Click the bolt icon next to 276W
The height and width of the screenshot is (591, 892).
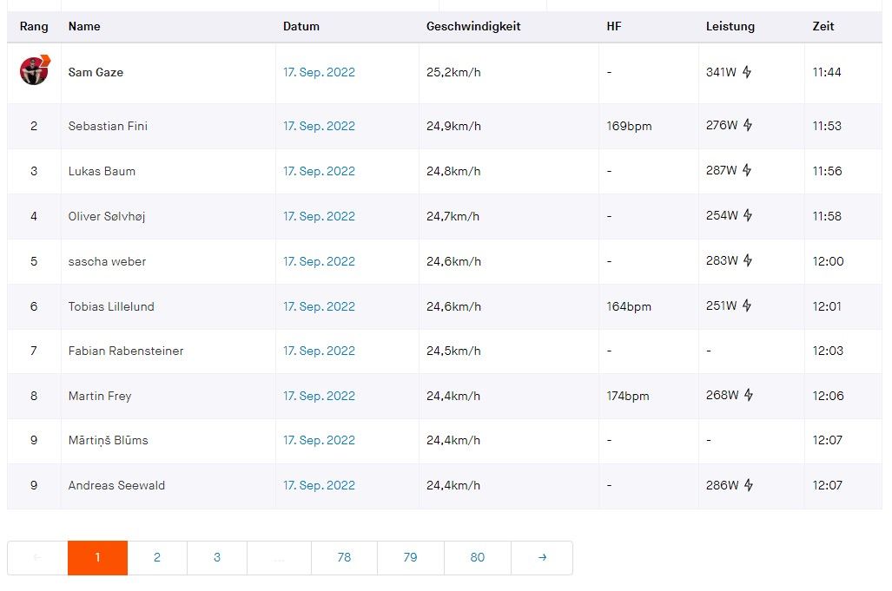(747, 126)
